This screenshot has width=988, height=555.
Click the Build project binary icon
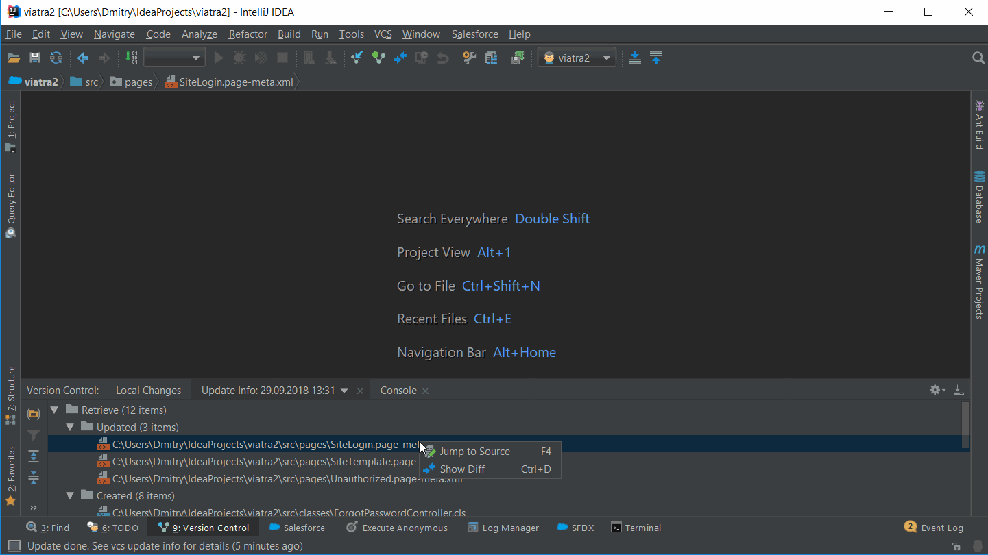(132, 58)
